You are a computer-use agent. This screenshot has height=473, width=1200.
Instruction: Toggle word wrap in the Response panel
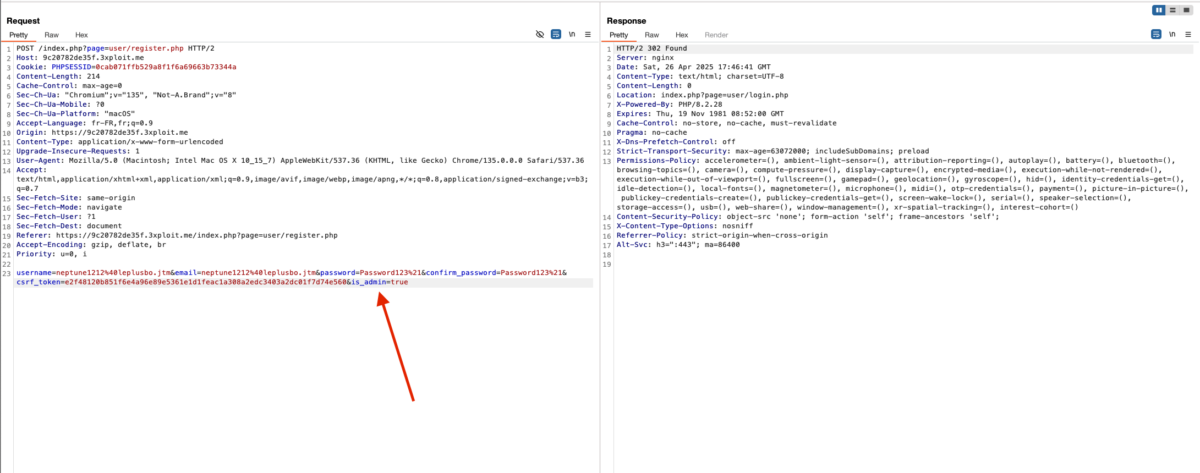pos(1156,34)
